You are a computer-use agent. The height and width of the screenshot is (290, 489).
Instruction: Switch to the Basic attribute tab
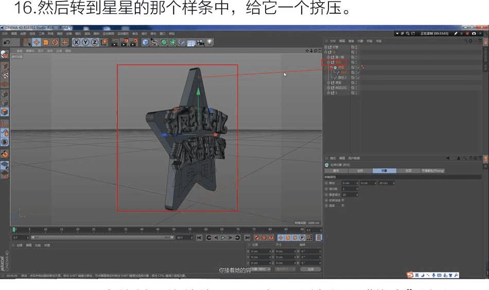click(x=336, y=170)
